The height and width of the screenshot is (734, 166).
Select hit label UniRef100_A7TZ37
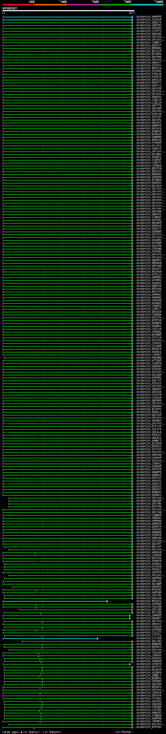[x=149, y=449]
